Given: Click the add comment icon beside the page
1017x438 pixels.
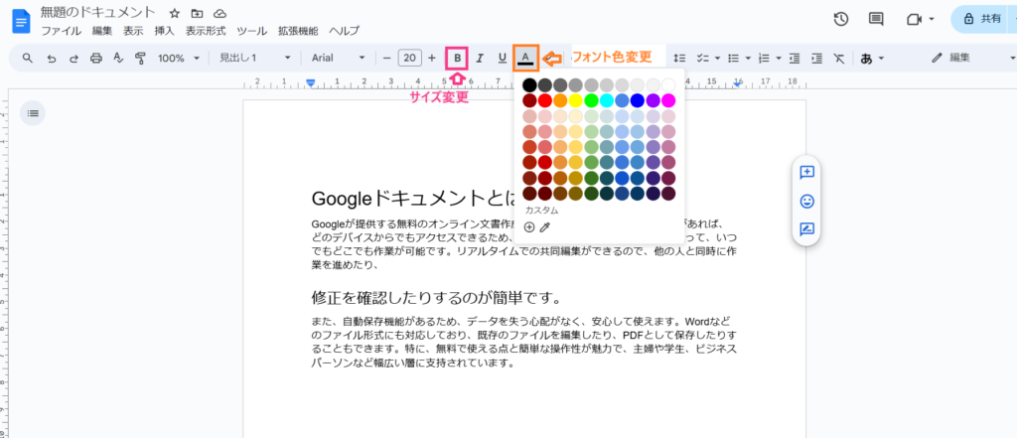Looking at the screenshot, I should [806, 173].
